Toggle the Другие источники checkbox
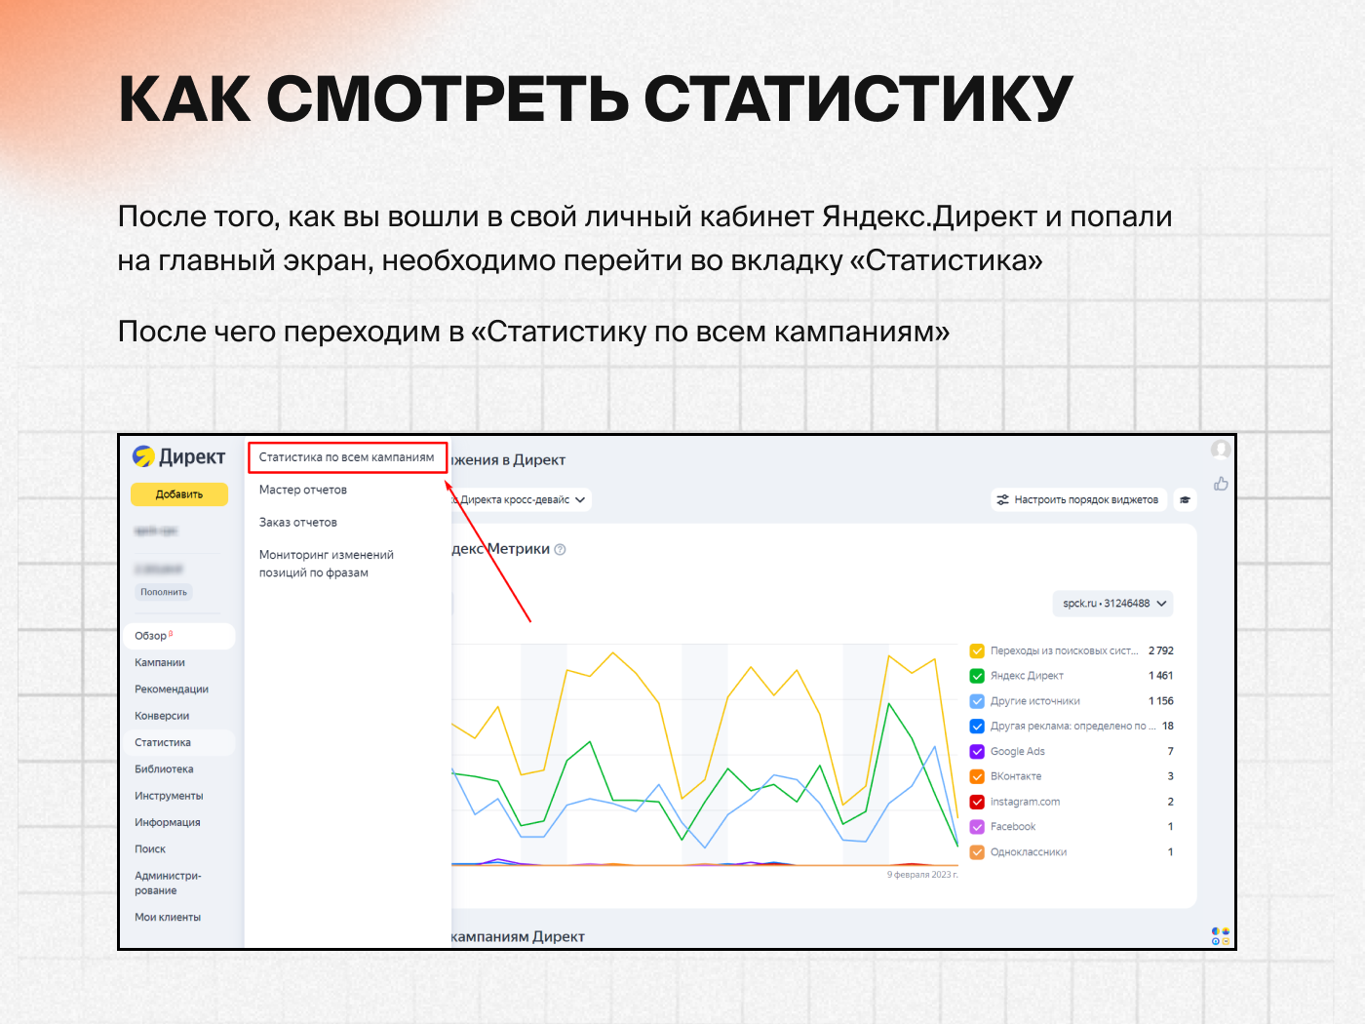The image size is (1365, 1024). 977,701
